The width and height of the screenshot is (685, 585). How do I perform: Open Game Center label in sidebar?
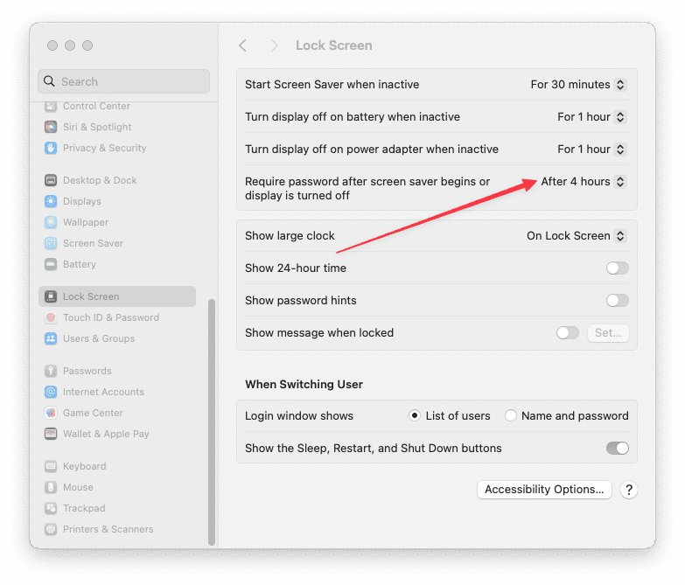(x=93, y=413)
